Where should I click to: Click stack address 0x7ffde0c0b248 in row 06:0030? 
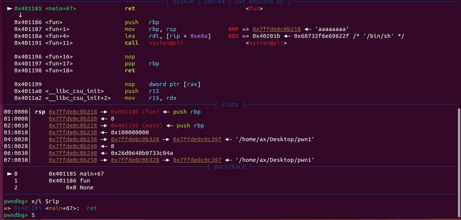73,153
